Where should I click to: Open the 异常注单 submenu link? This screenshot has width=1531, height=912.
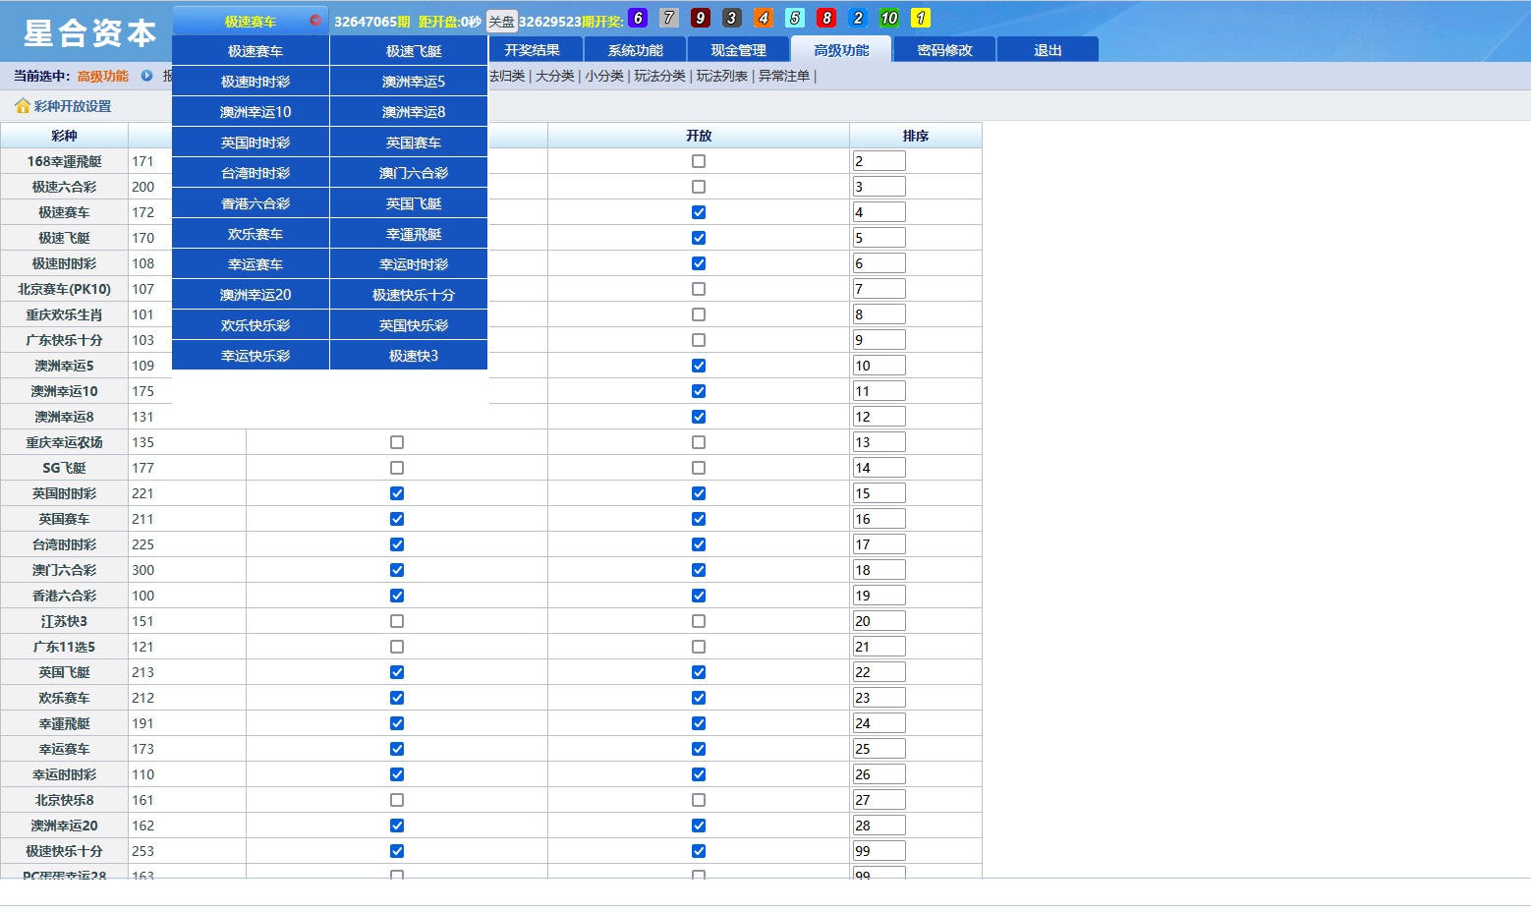783,76
